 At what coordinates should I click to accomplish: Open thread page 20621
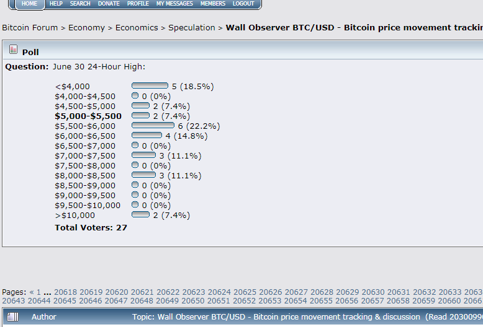click(142, 292)
